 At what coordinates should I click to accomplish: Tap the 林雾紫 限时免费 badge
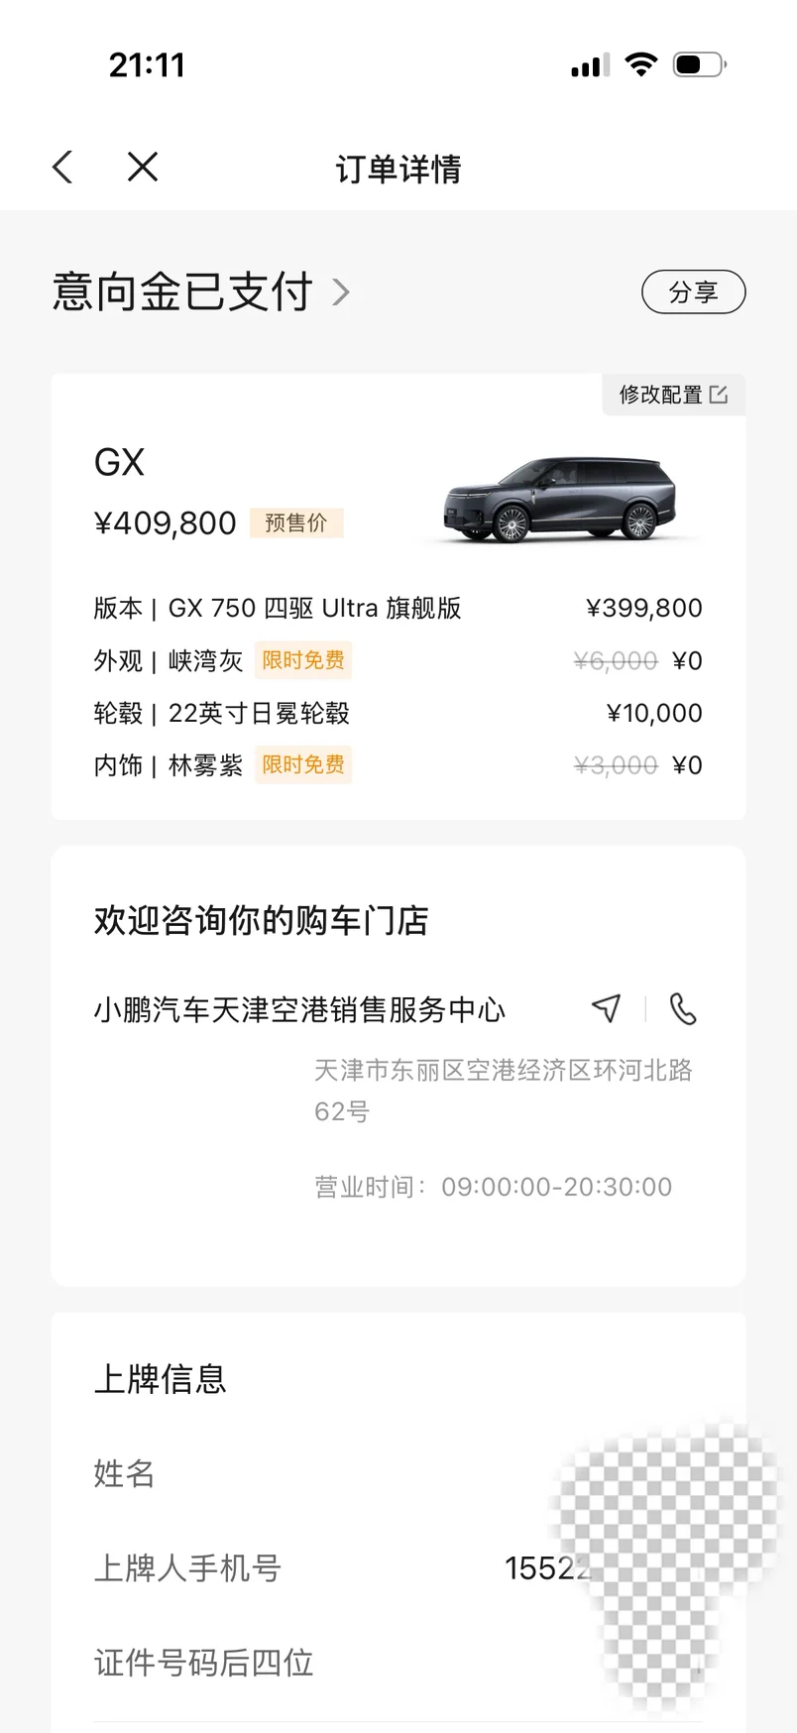coord(302,764)
